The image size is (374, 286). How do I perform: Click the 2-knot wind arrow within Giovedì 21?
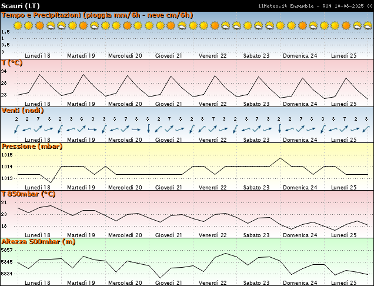[158, 129]
